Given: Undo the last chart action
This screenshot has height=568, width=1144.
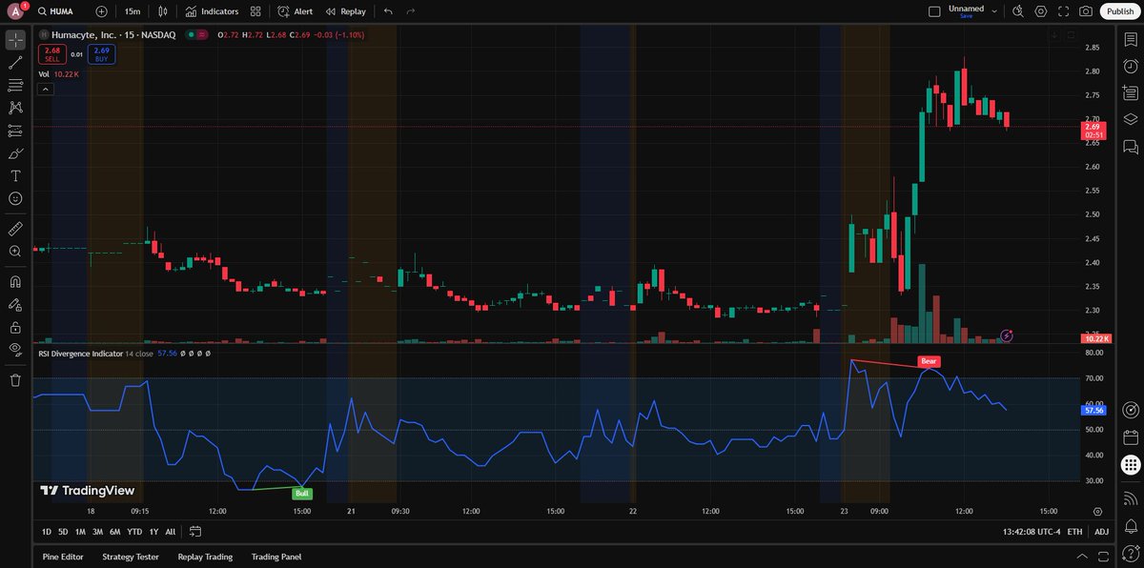Looking at the screenshot, I should (x=388, y=11).
